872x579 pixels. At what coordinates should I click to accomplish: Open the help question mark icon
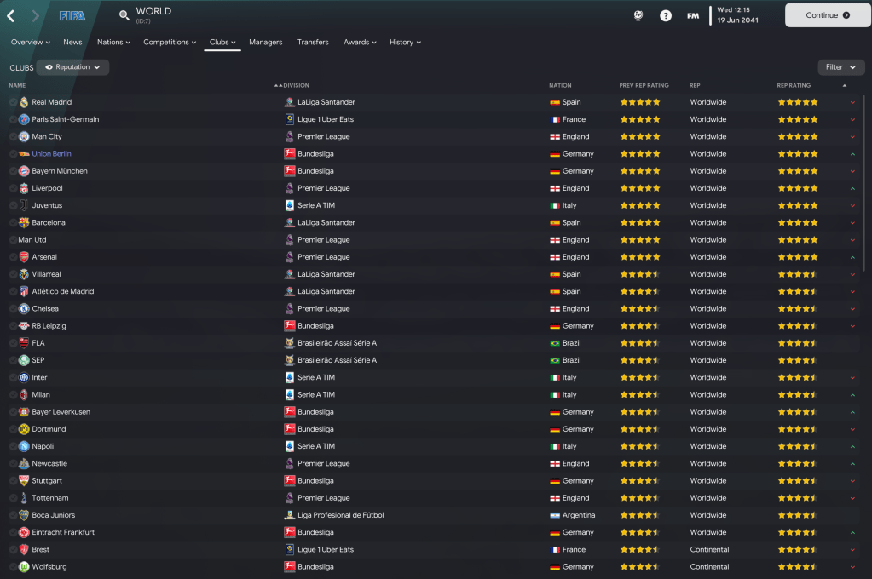(666, 15)
